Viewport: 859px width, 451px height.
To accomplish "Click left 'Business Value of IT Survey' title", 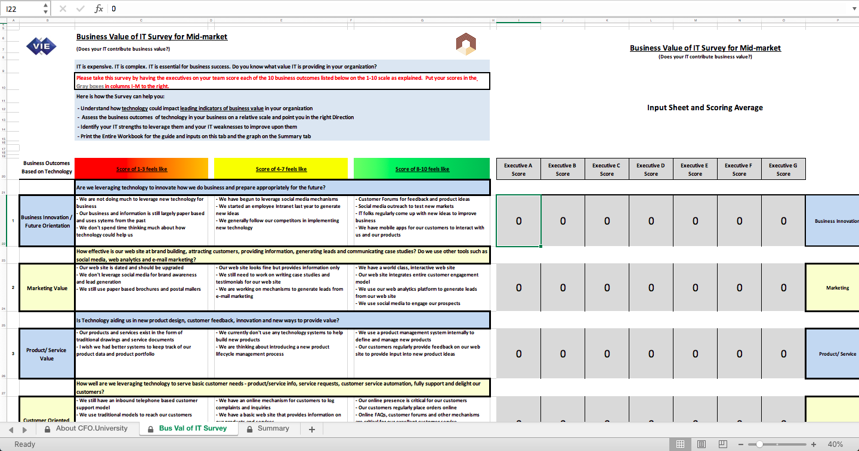I will pyautogui.click(x=152, y=37).
